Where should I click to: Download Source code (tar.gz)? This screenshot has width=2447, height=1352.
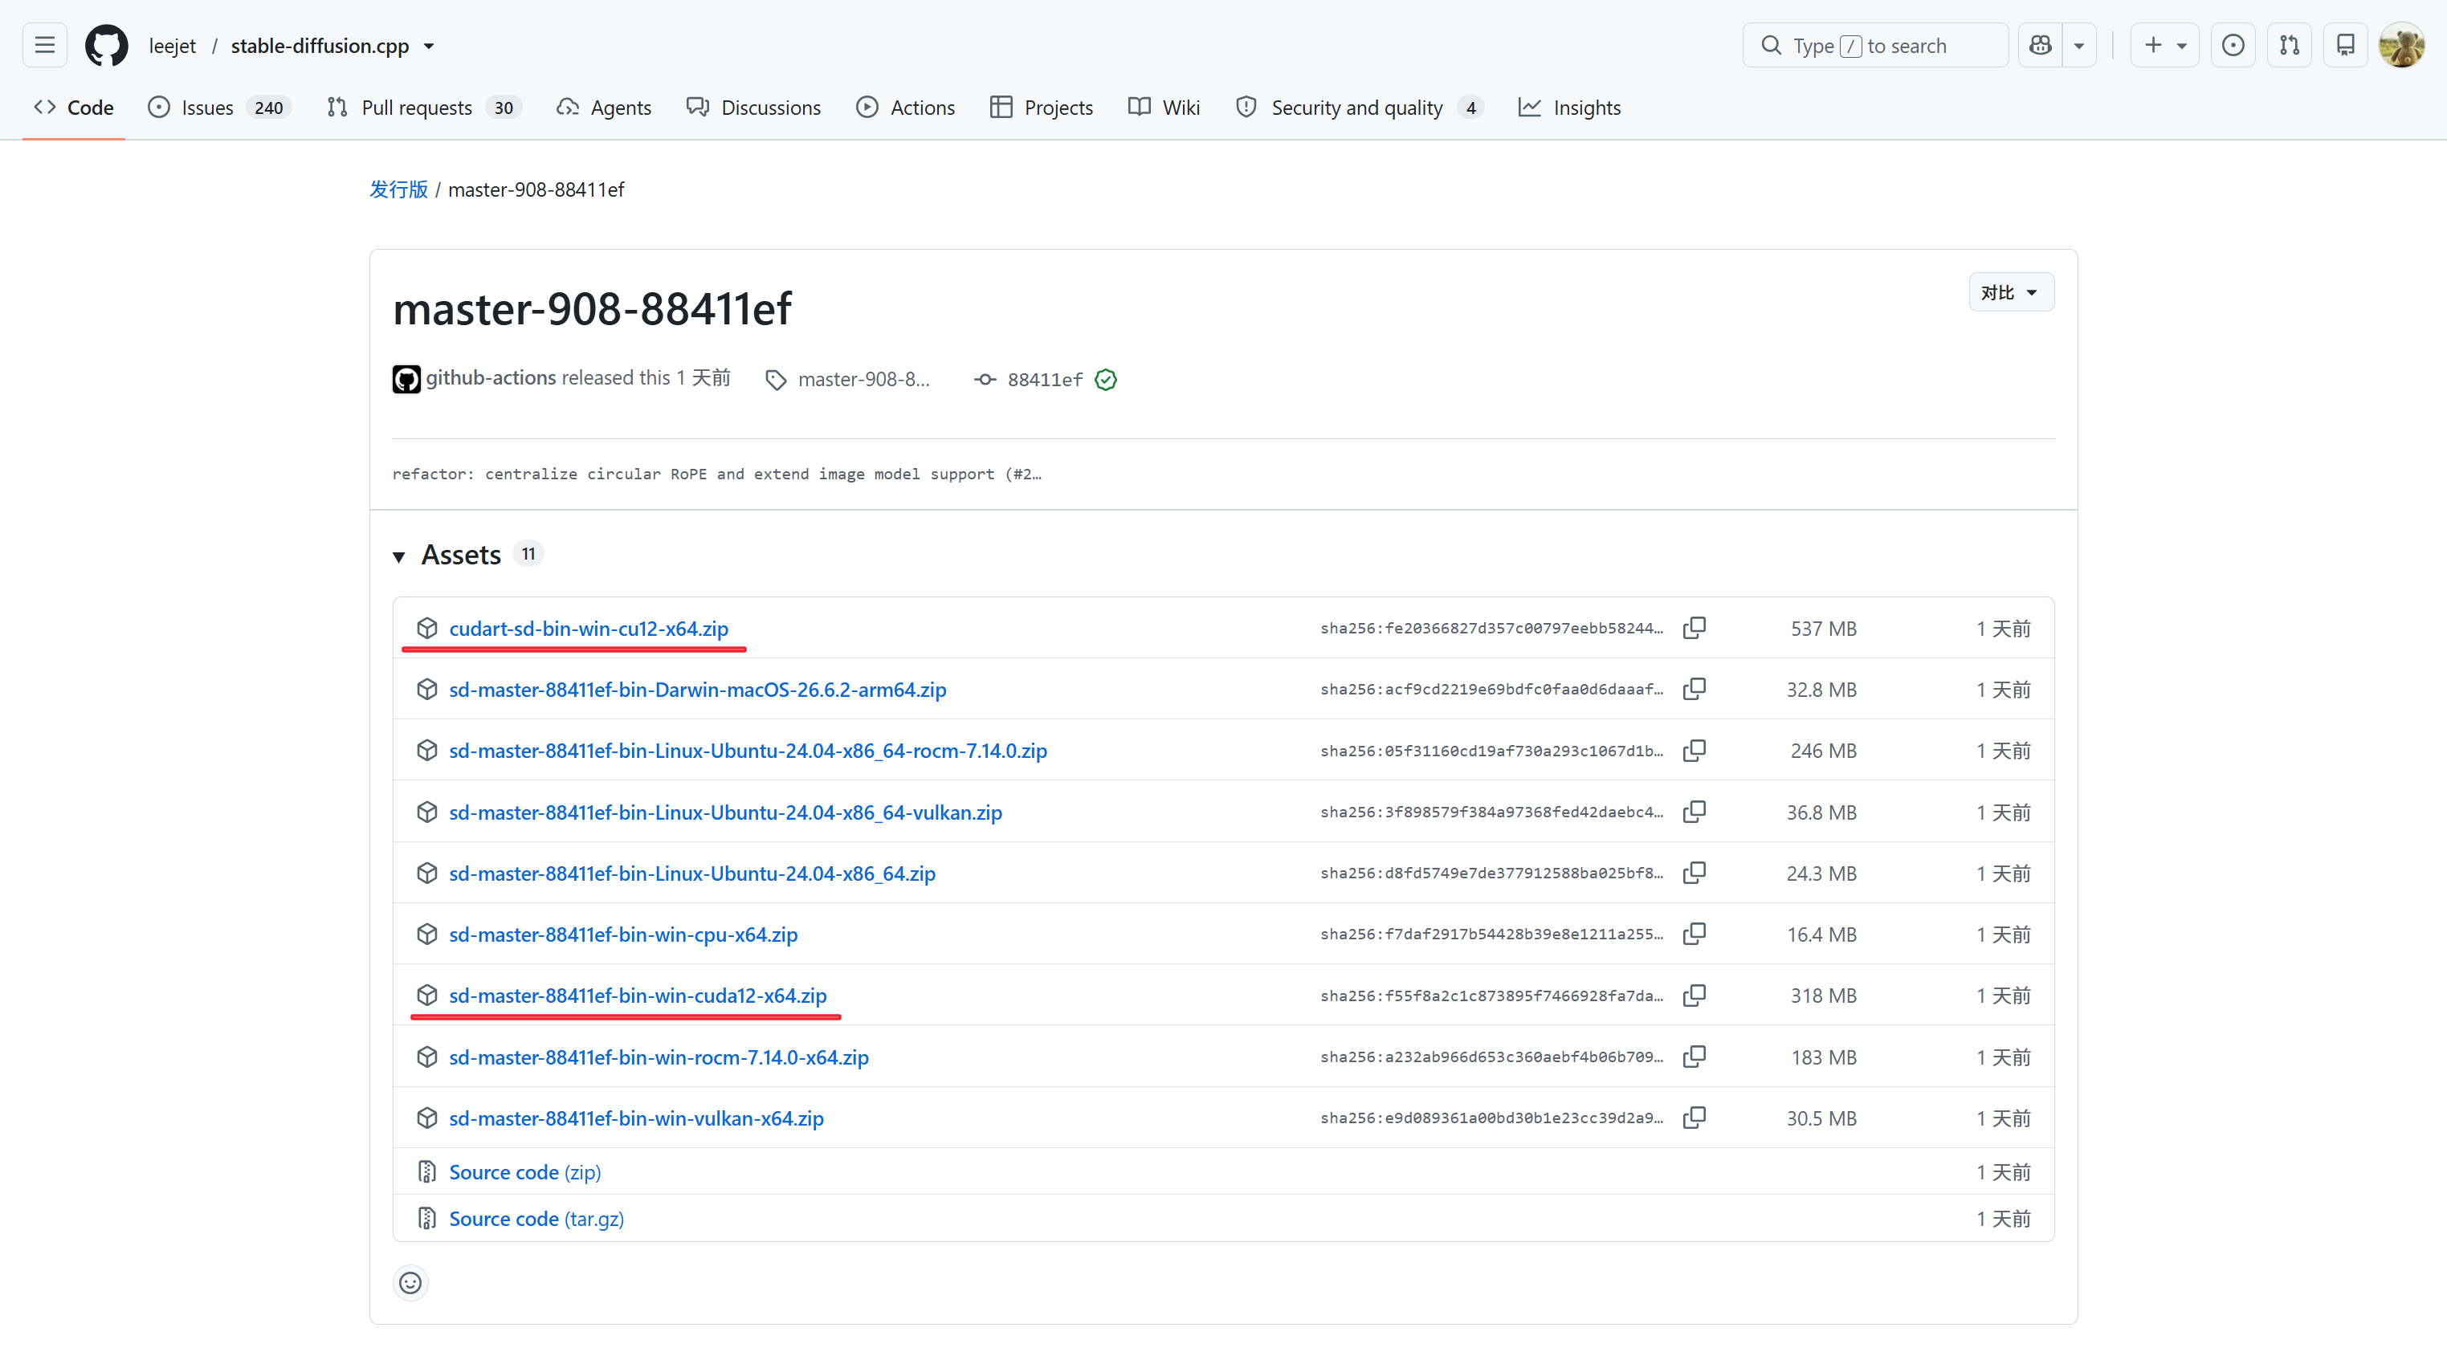(x=536, y=1218)
